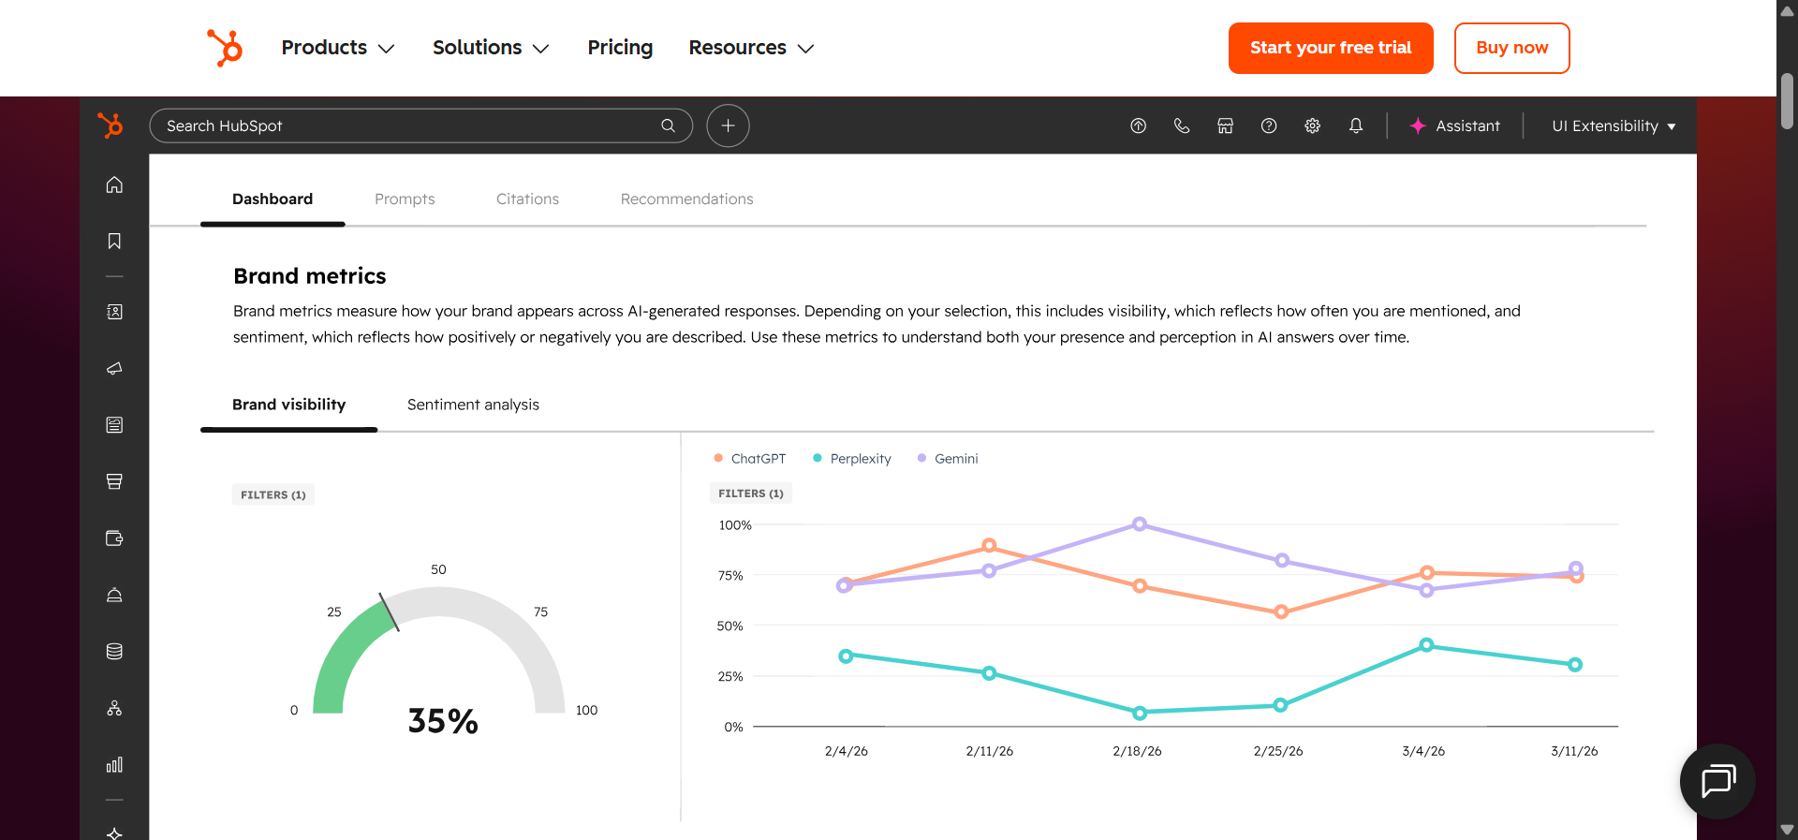Viewport: 1798px width, 840px height.
Task: Open the Breeze Assistant button
Action: (x=1455, y=125)
